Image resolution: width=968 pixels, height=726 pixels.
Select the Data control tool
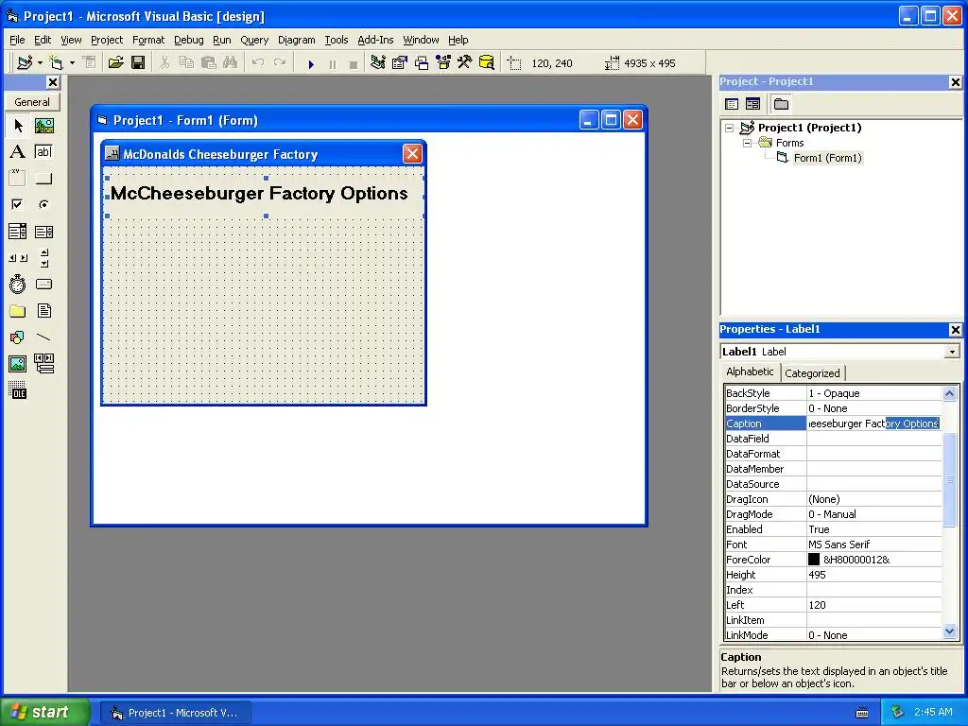pos(43,364)
